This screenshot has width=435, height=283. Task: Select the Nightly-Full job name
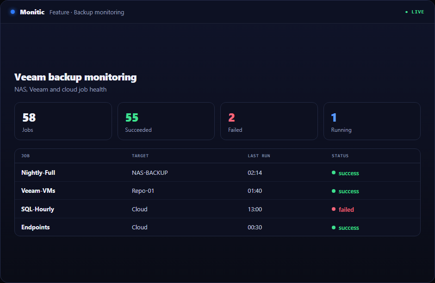point(38,172)
